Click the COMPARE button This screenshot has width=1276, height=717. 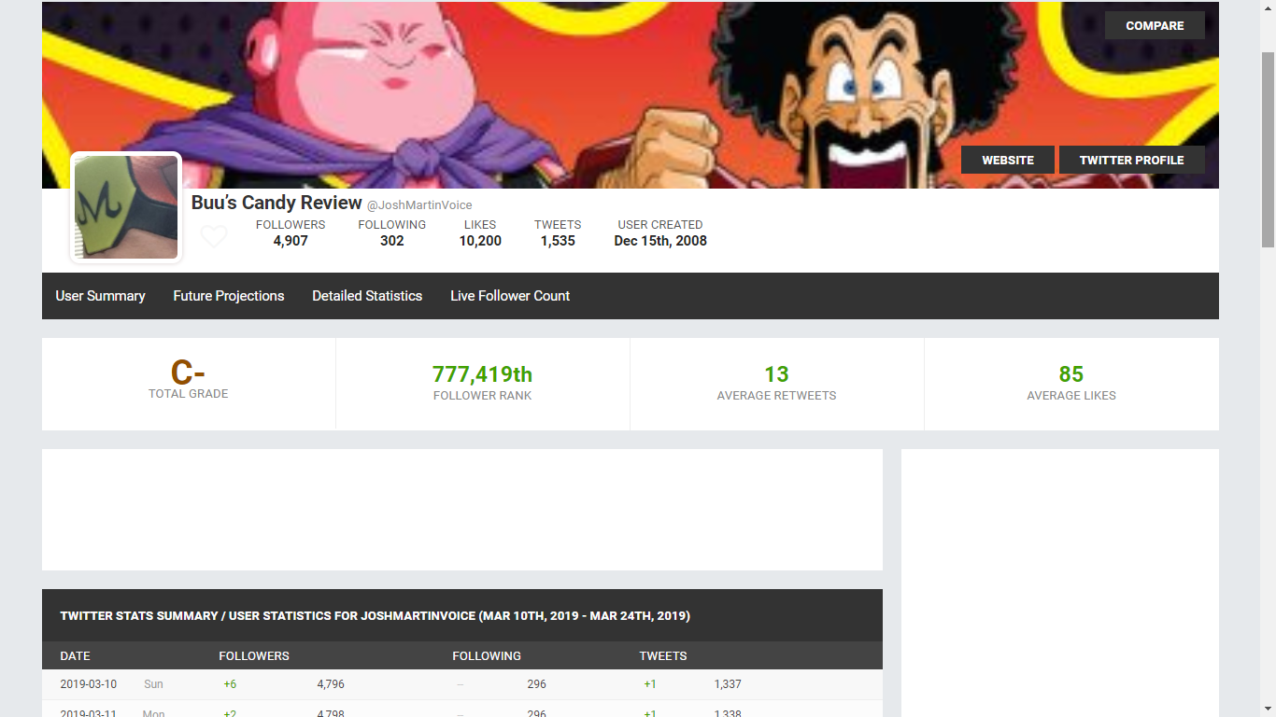[x=1155, y=25]
